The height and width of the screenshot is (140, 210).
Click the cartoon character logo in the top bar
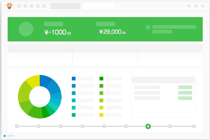9,6
